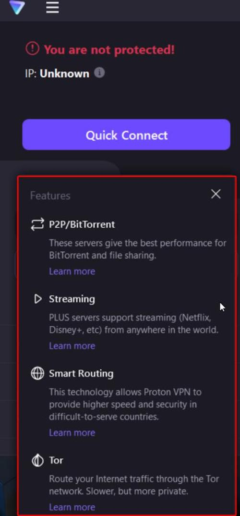Click the red warning icon
The height and width of the screenshot is (516, 240).
tap(32, 49)
